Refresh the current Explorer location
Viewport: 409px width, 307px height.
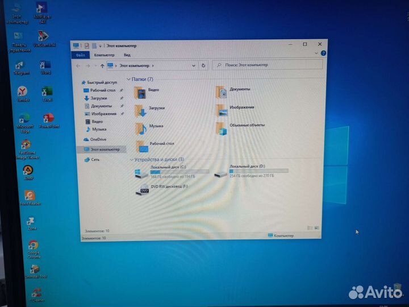point(203,65)
